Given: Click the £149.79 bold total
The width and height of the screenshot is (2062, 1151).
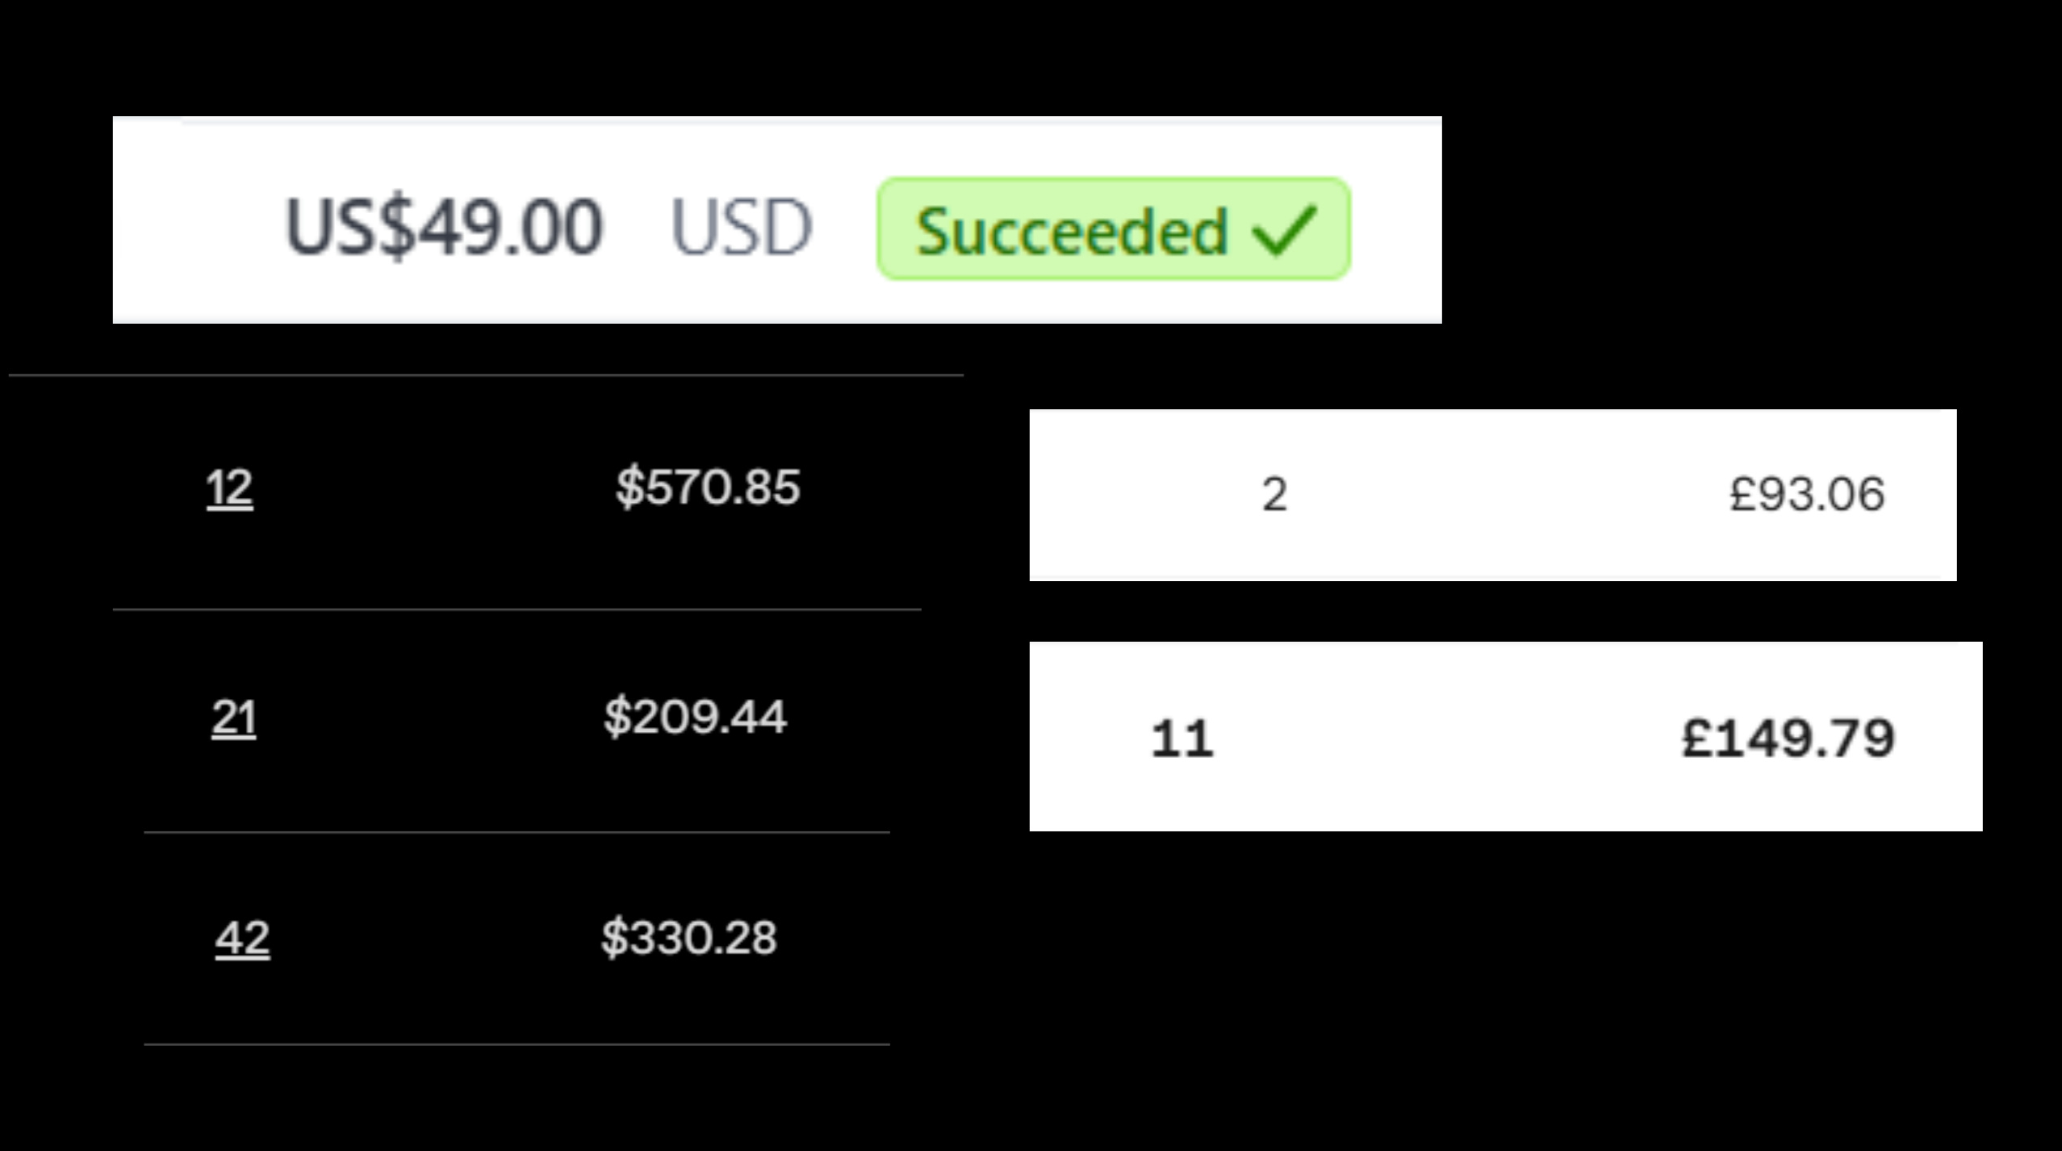Looking at the screenshot, I should (1788, 738).
